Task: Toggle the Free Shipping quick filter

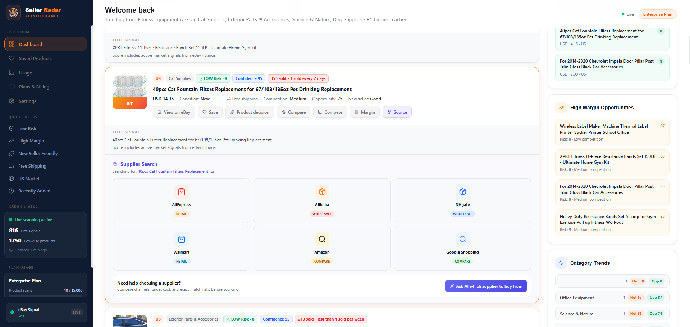Action: coord(46,166)
